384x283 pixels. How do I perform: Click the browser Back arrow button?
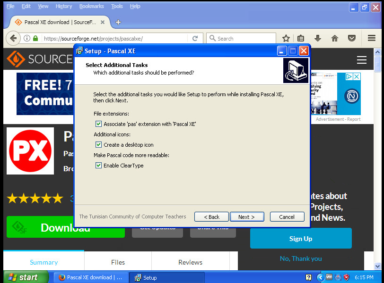[13, 38]
